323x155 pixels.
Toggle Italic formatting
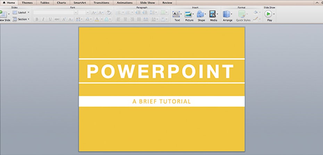[43, 19]
